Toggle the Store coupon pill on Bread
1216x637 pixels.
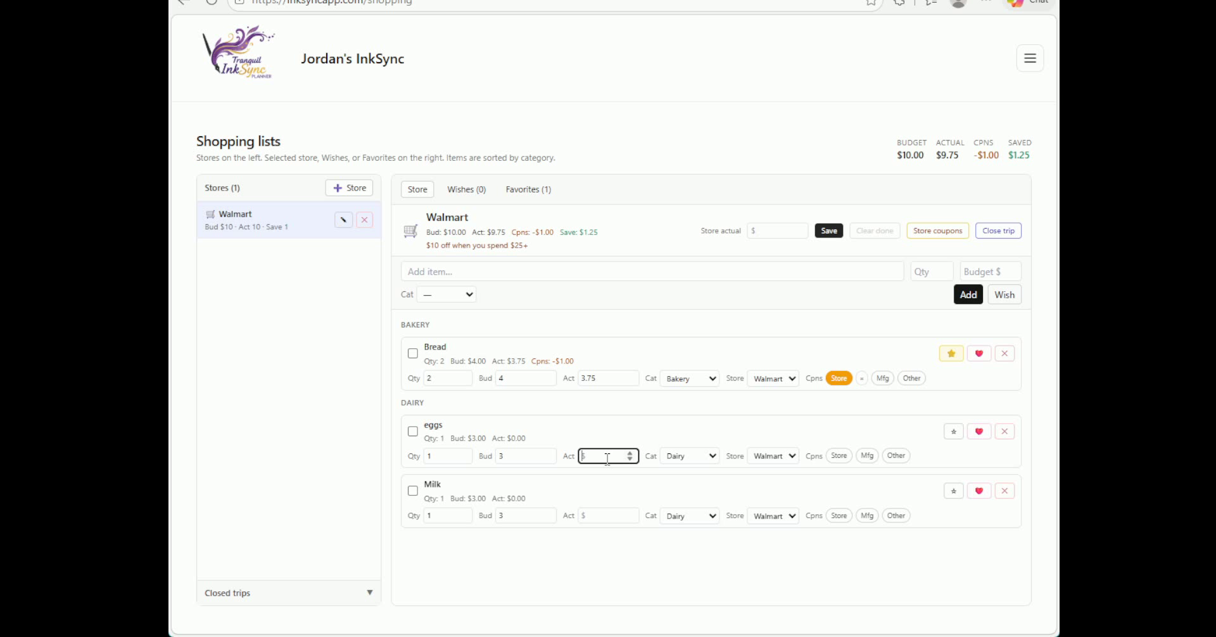click(839, 378)
